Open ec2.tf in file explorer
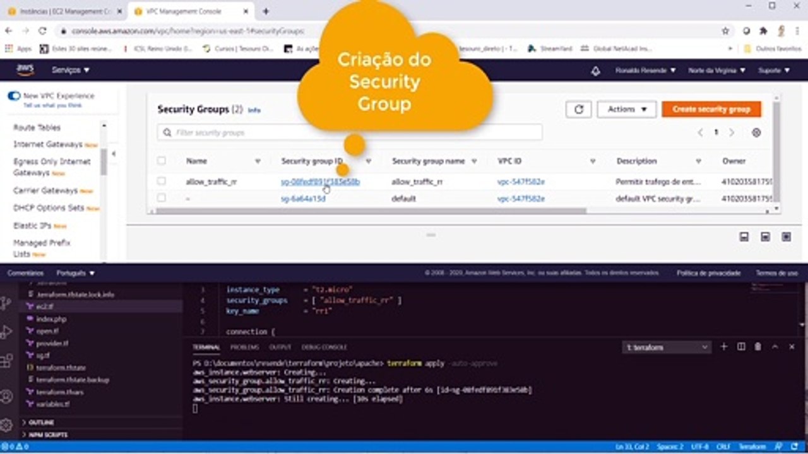 [44, 306]
